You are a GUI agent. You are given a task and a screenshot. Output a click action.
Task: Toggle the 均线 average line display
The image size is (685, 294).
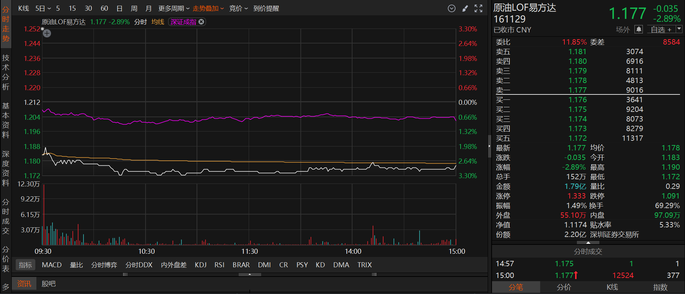[x=158, y=22]
